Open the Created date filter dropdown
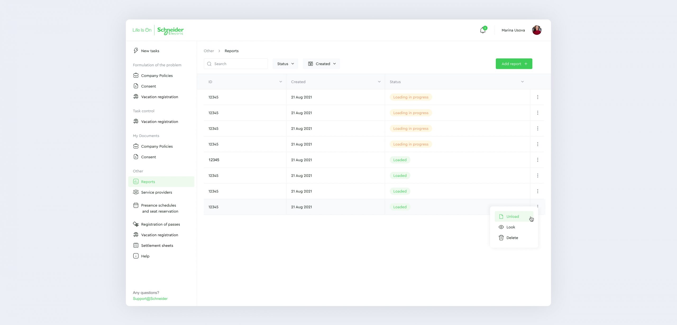 coord(321,64)
